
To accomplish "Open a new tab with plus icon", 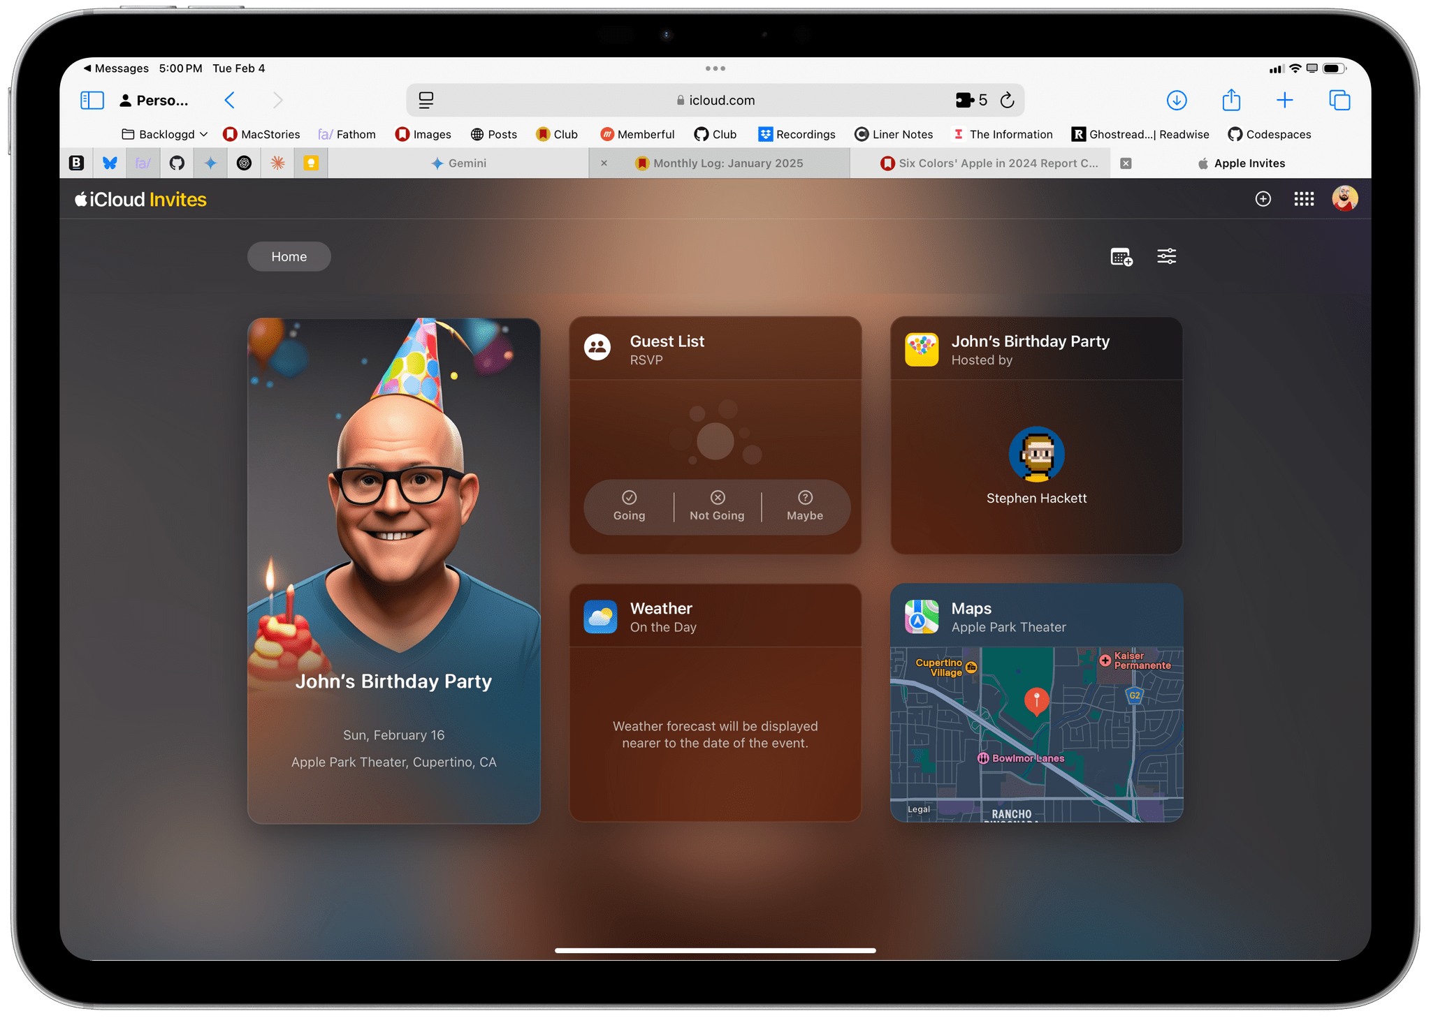I will (x=1284, y=101).
